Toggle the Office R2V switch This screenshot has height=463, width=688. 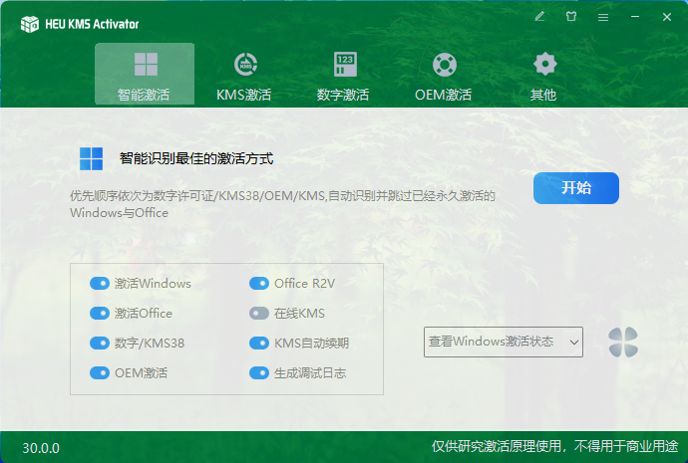tap(259, 284)
